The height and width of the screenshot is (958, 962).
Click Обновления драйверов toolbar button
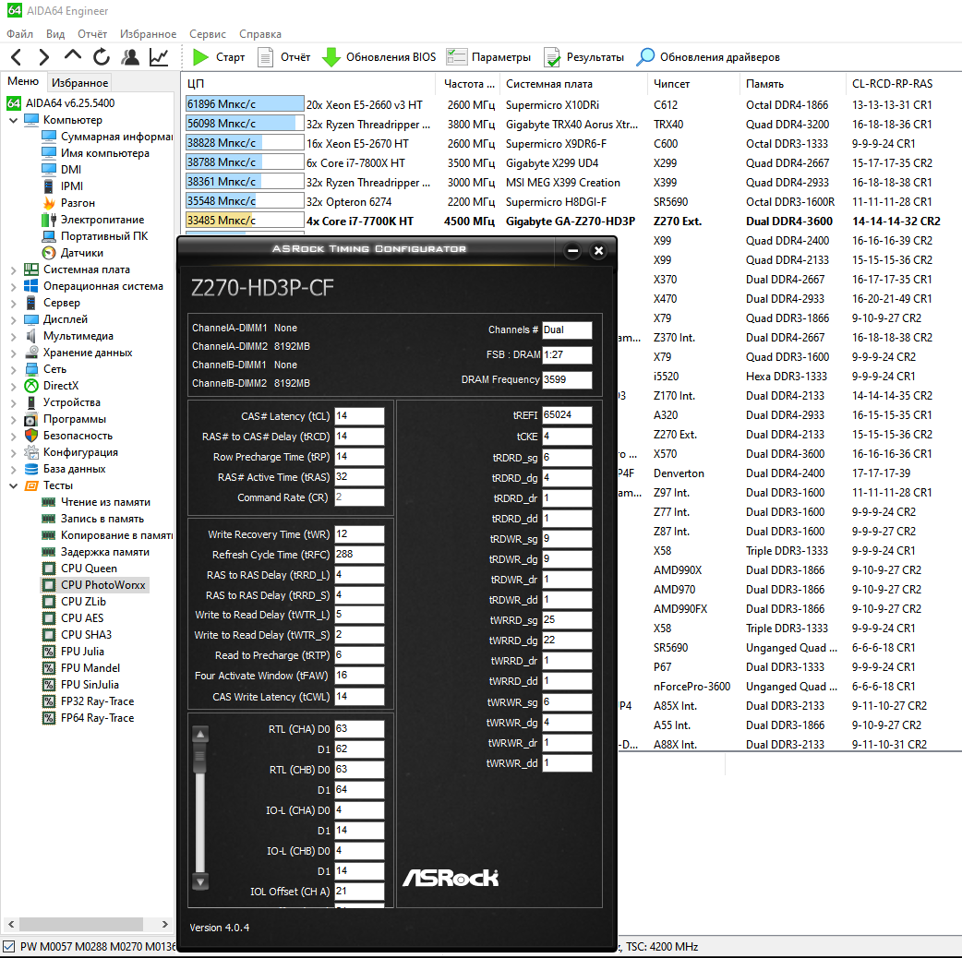point(708,57)
